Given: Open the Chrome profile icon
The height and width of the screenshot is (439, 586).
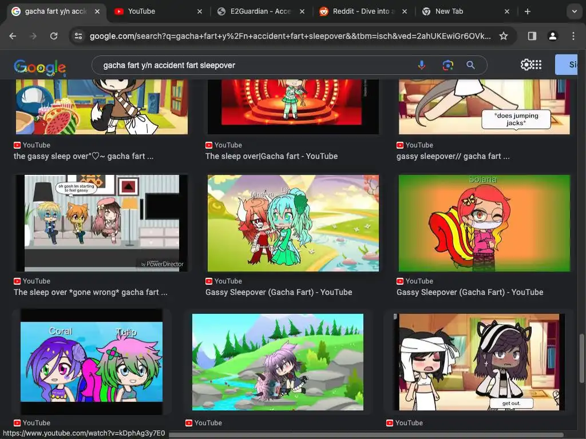Looking at the screenshot, I should [x=552, y=36].
